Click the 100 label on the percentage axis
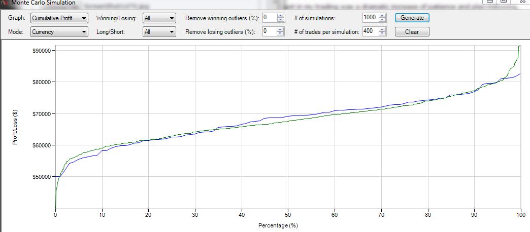 (520, 214)
